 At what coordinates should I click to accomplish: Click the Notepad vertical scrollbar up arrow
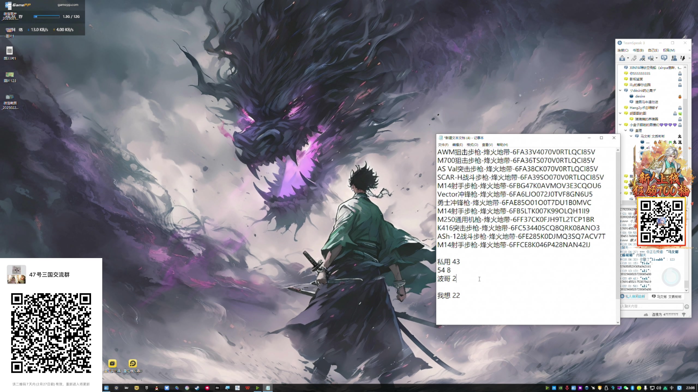(x=618, y=150)
